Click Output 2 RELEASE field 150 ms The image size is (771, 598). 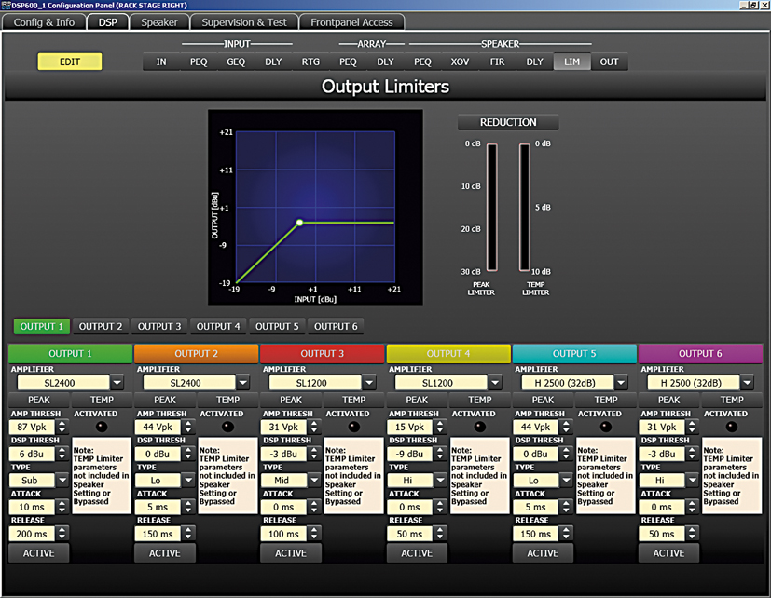[158, 534]
